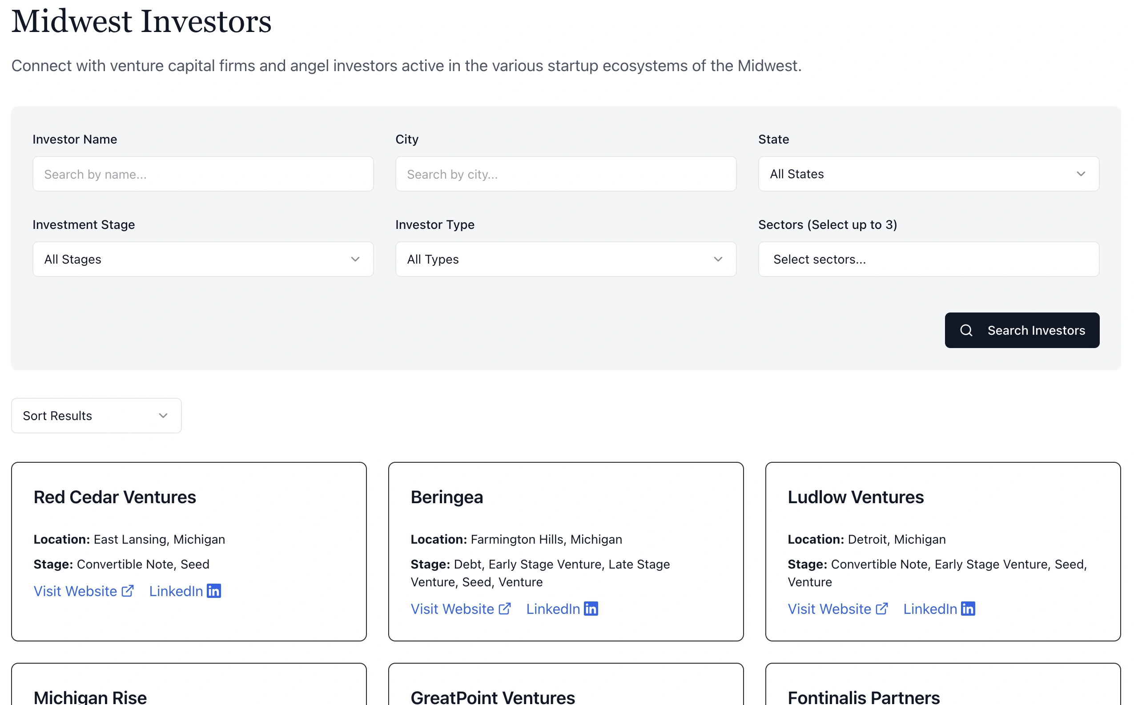Click the Midwest Investors page heading
Screen dimensions: 1134x705
pos(141,21)
